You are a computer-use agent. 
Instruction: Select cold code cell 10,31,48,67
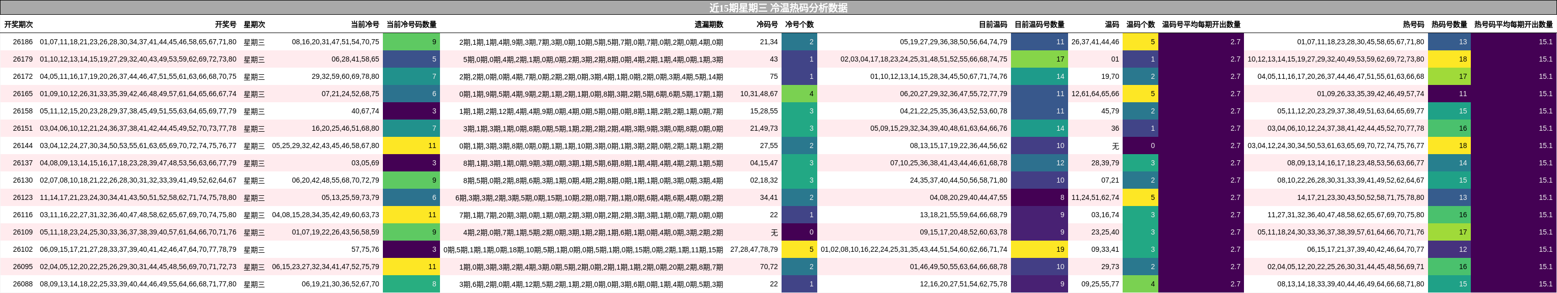(759, 94)
